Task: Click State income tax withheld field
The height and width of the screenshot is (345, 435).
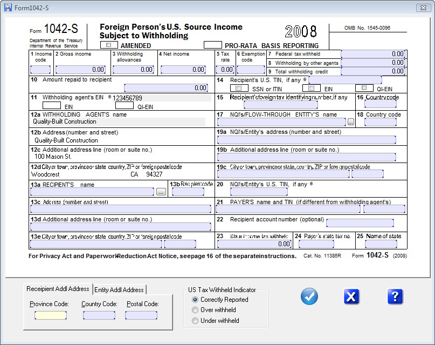Action: tap(254, 244)
